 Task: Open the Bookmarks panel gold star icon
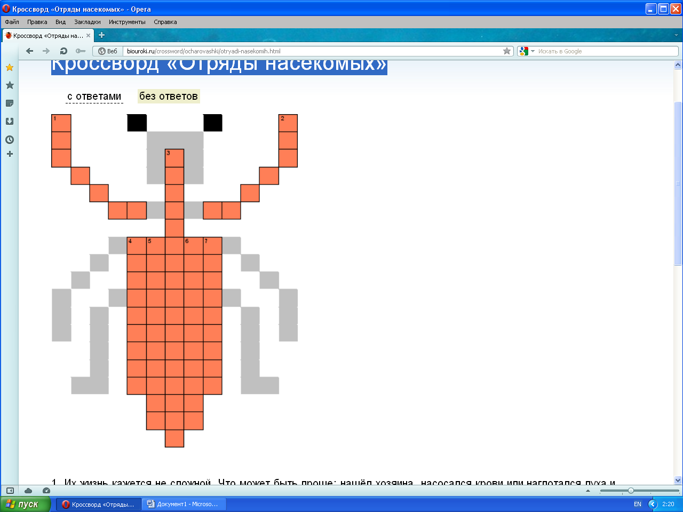click(10, 67)
